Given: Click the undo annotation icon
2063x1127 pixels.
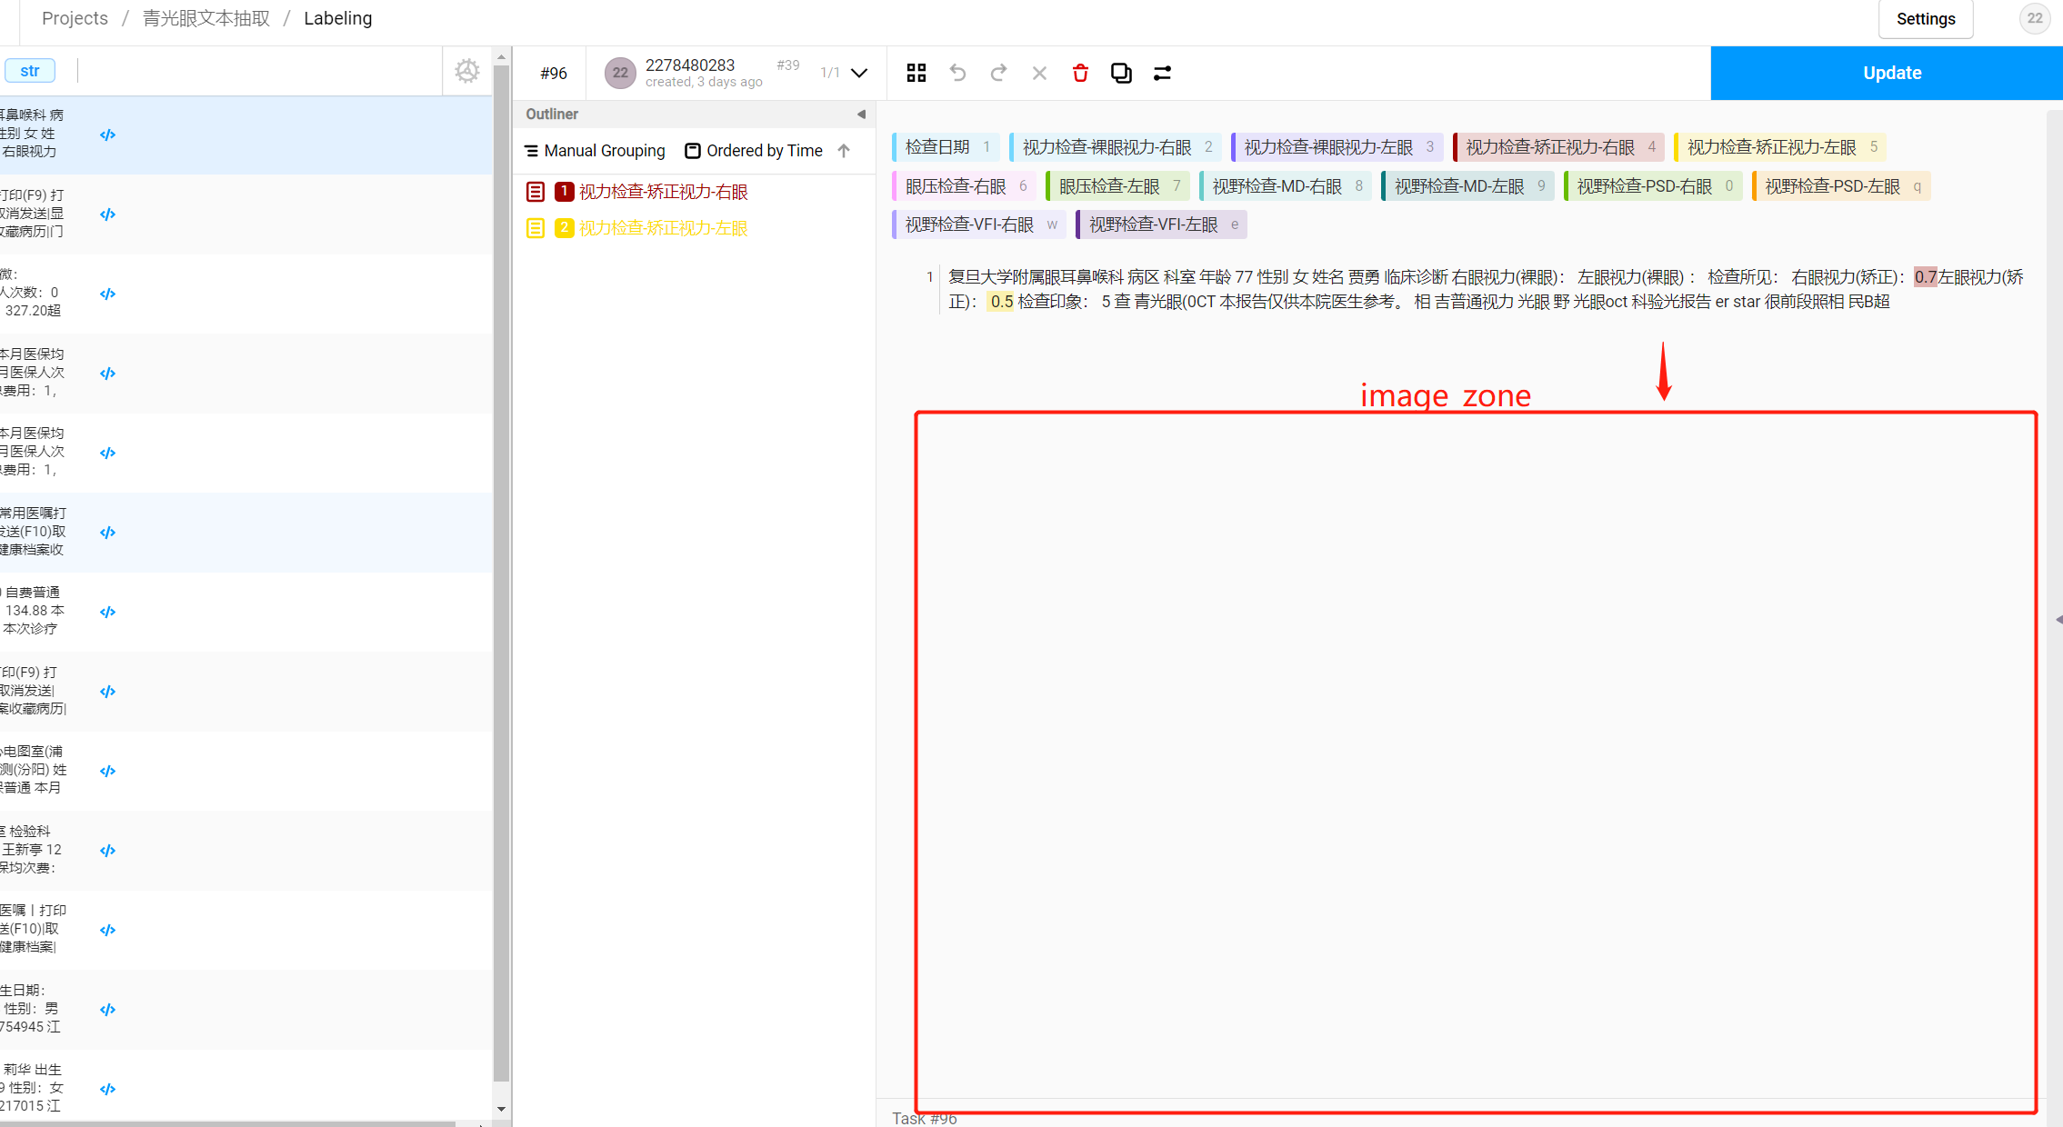Looking at the screenshot, I should [956, 73].
